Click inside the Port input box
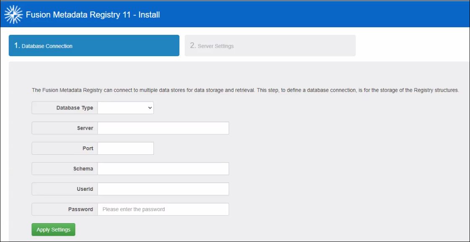The width and height of the screenshot is (470, 242). click(125, 148)
